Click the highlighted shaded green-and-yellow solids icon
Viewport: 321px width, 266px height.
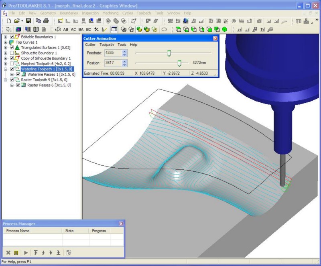[139, 29]
